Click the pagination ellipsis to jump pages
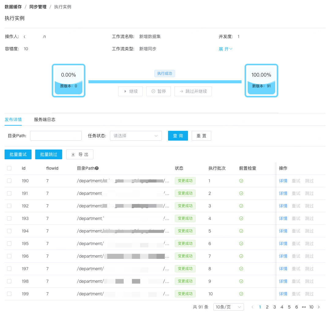The image size is (330, 314). pyautogui.click(x=304, y=307)
